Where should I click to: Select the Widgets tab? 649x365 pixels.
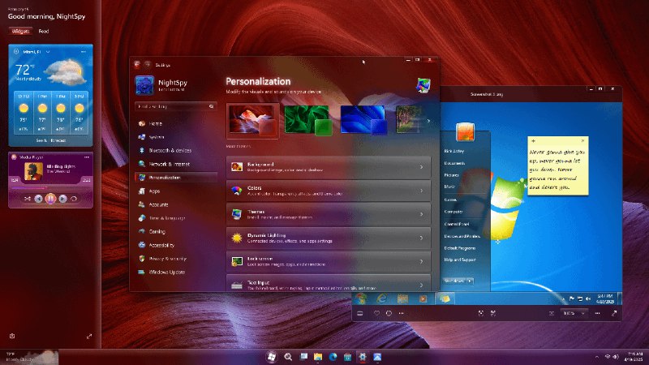20,31
